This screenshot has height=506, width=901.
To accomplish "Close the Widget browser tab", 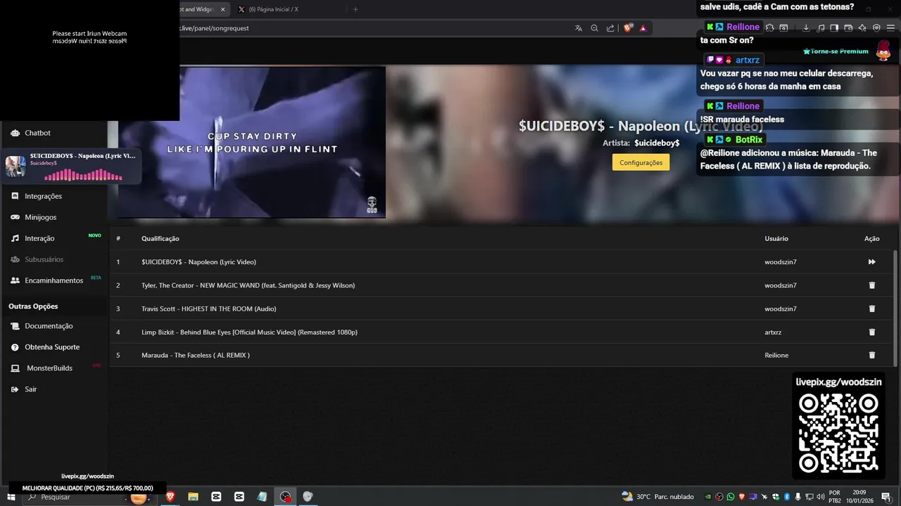I will click(x=223, y=9).
